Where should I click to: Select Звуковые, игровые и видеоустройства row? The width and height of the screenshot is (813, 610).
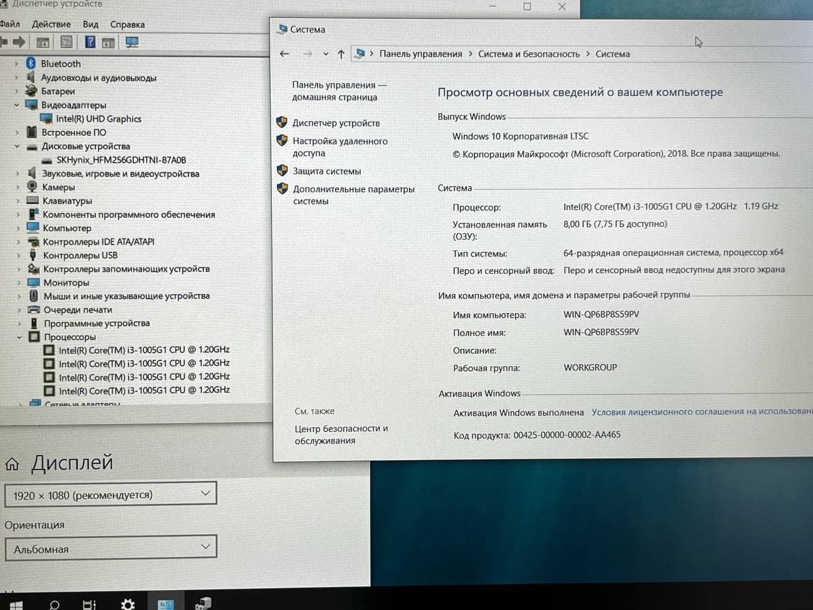point(121,173)
